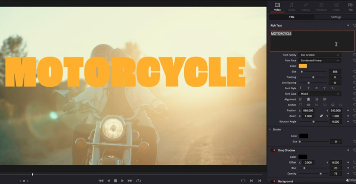Select sixth Anchor option icon
This screenshot has height=184, width=356.
tap(341, 105)
